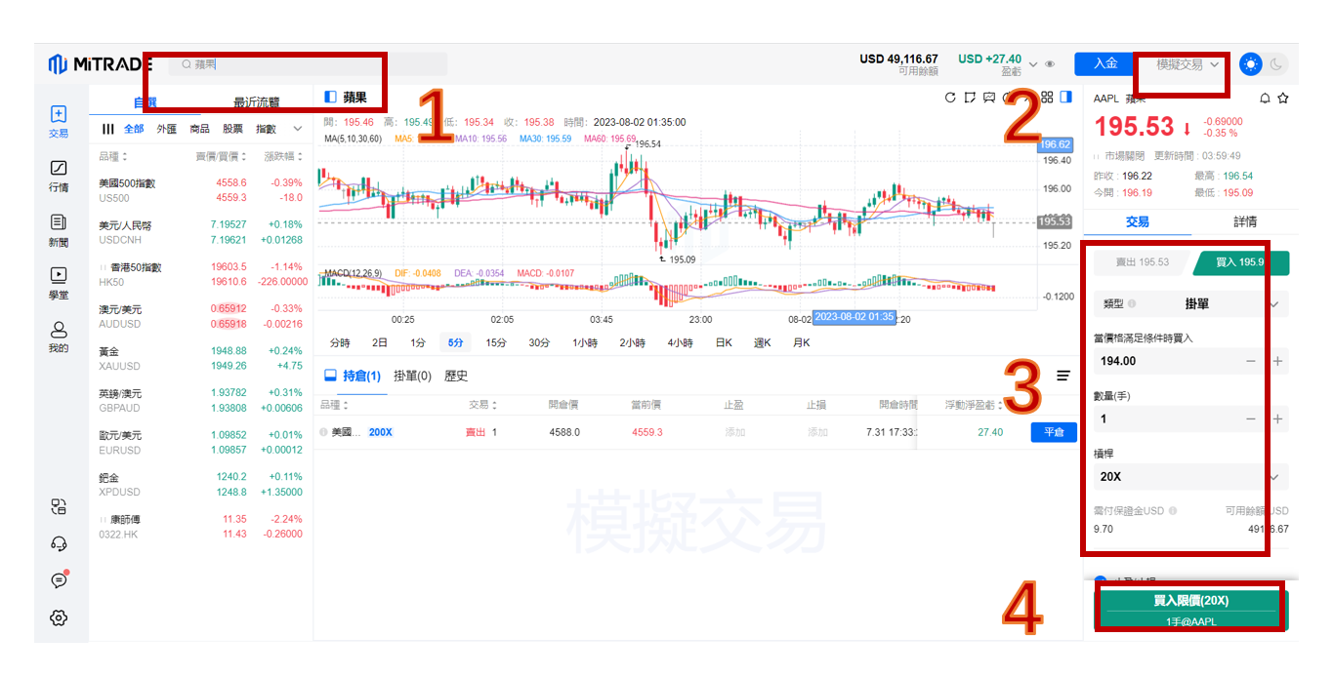
Task: Refresh the chart with the reload icon
Action: (x=950, y=98)
